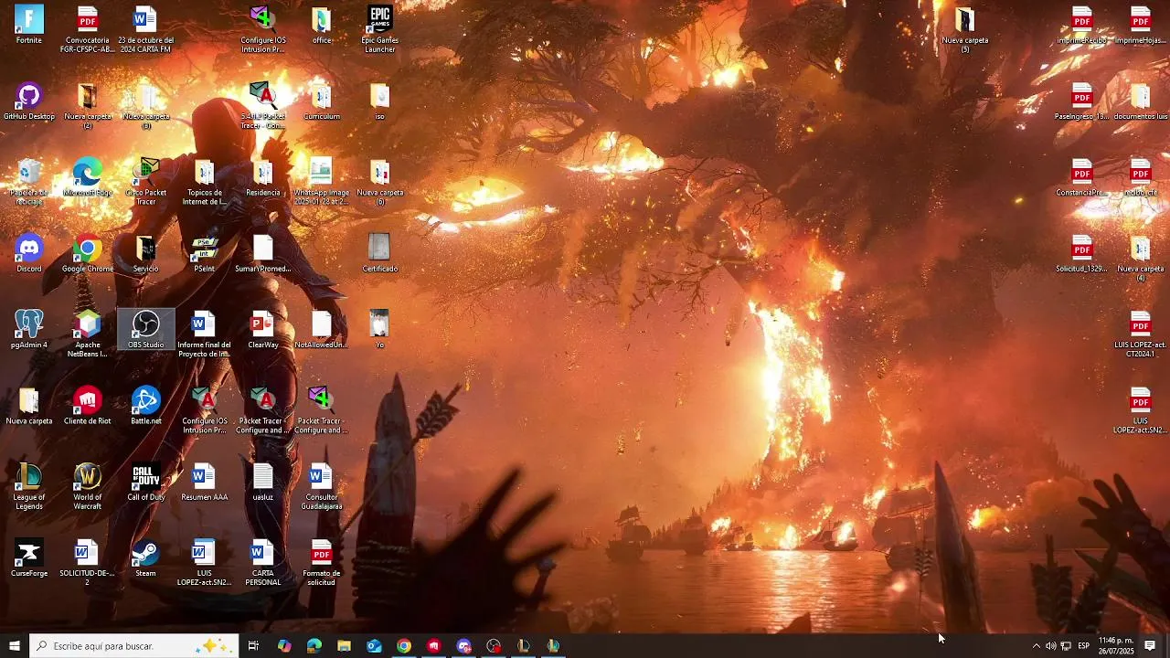1170x658 pixels.
Task: Launch Apache NetBeans IDE shortcut
Action: pyautogui.click(x=88, y=334)
